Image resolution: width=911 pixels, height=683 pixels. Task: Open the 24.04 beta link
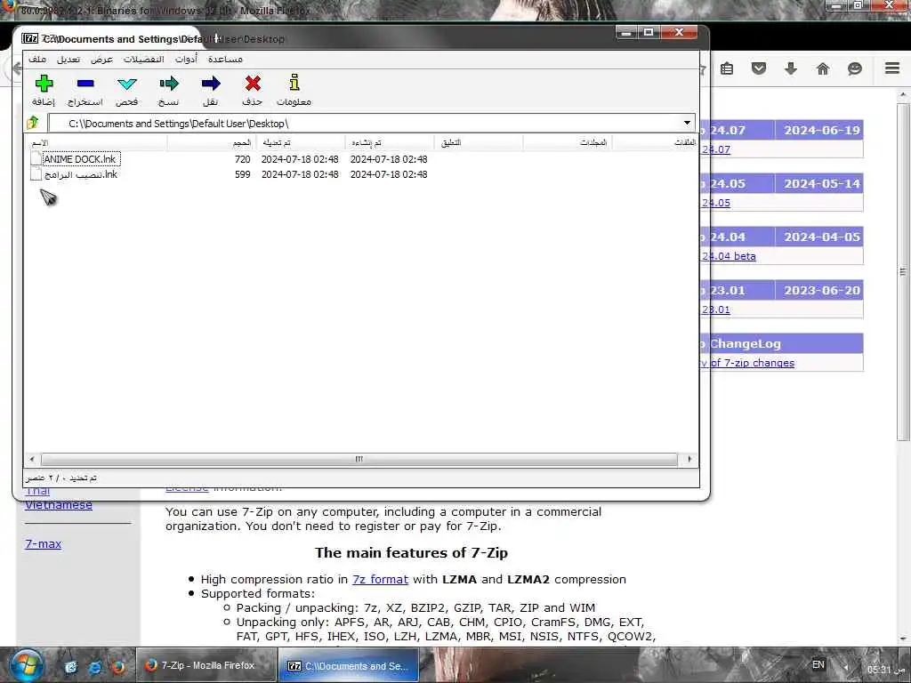[x=729, y=256]
